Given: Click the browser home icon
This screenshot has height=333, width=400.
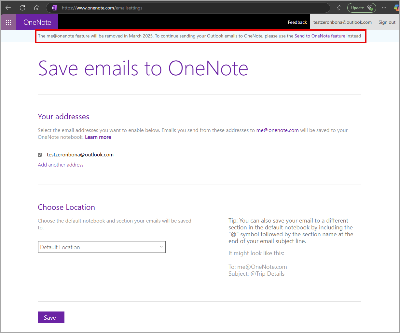Looking at the screenshot, I should click(x=36, y=7).
